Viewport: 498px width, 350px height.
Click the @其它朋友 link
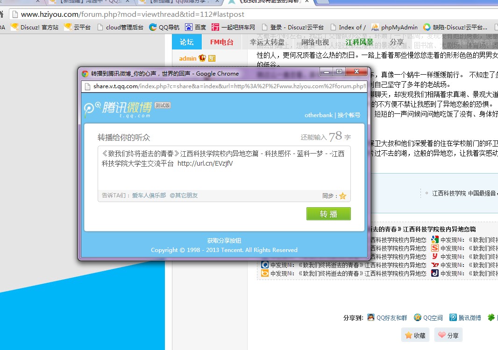[184, 196]
